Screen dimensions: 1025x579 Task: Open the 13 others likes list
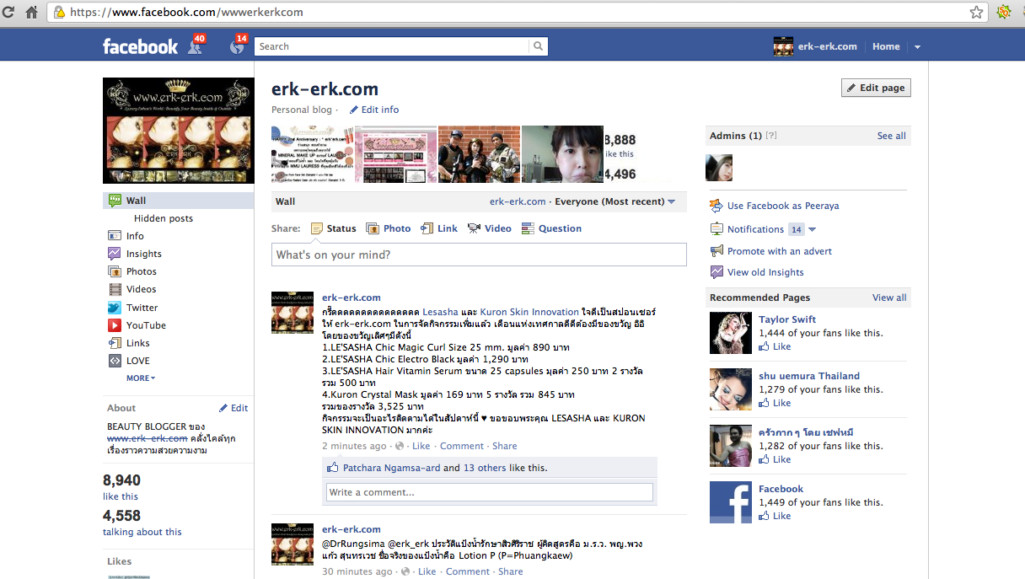coord(485,468)
